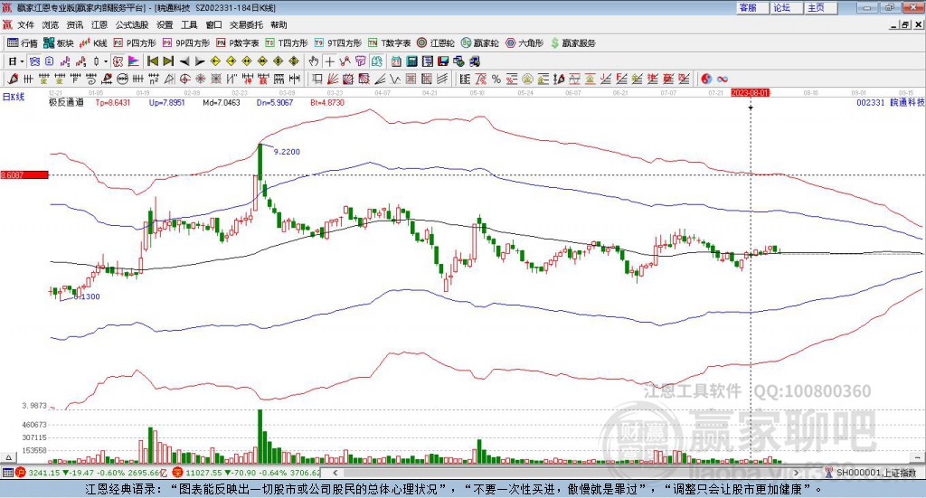926x498 pixels.
Task: Launch the 赢家轮 wheel tool
Action: click(x=480, y=43)
